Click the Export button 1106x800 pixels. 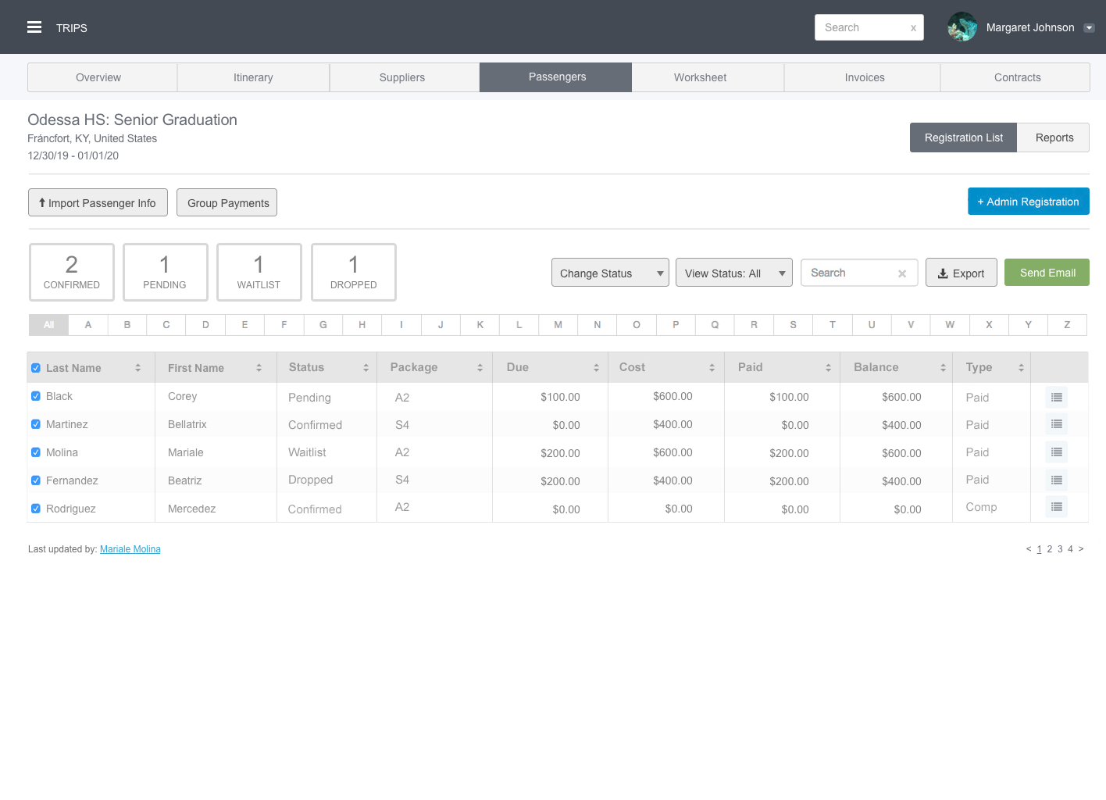(x=962, y=273)
